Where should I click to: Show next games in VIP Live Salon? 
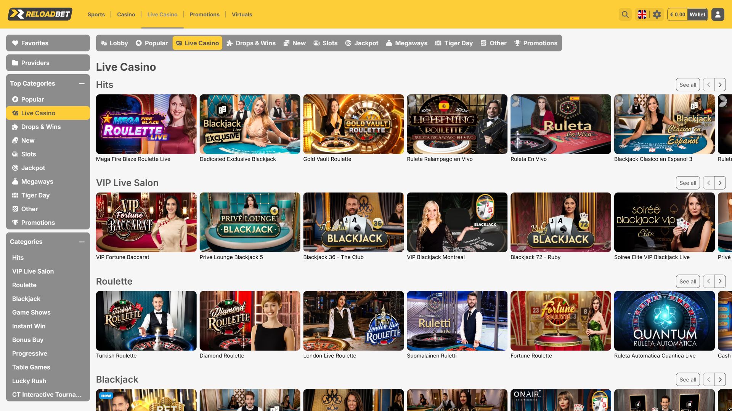point(720,183)
